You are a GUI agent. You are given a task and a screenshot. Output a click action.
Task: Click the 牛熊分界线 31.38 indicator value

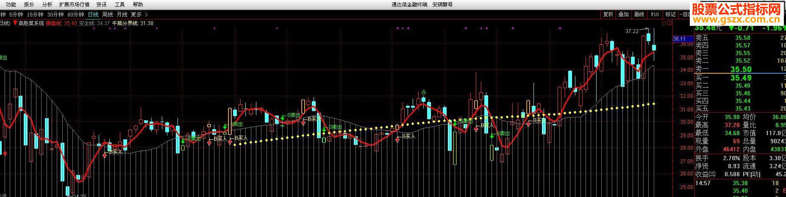coord(133,23)
